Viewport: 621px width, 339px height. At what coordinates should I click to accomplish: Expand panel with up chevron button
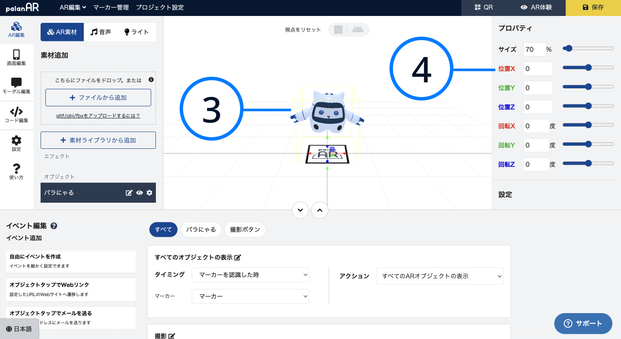point(320,210)
